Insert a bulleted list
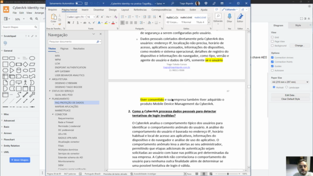This screenshot has height=176, width=313. (x=122, y=17)
